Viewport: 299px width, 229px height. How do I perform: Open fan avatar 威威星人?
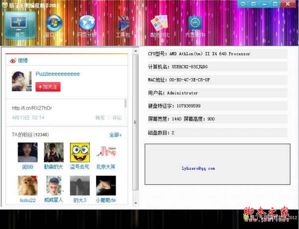[54, 186]
